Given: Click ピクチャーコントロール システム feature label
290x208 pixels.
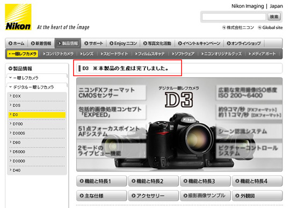Looking at the screenshot, I should point(249,151).
